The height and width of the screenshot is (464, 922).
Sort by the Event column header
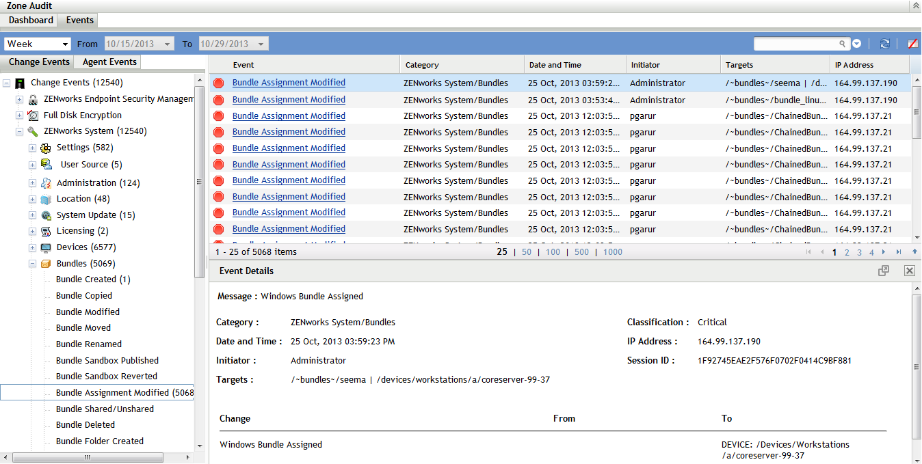(x=305, y=65)
